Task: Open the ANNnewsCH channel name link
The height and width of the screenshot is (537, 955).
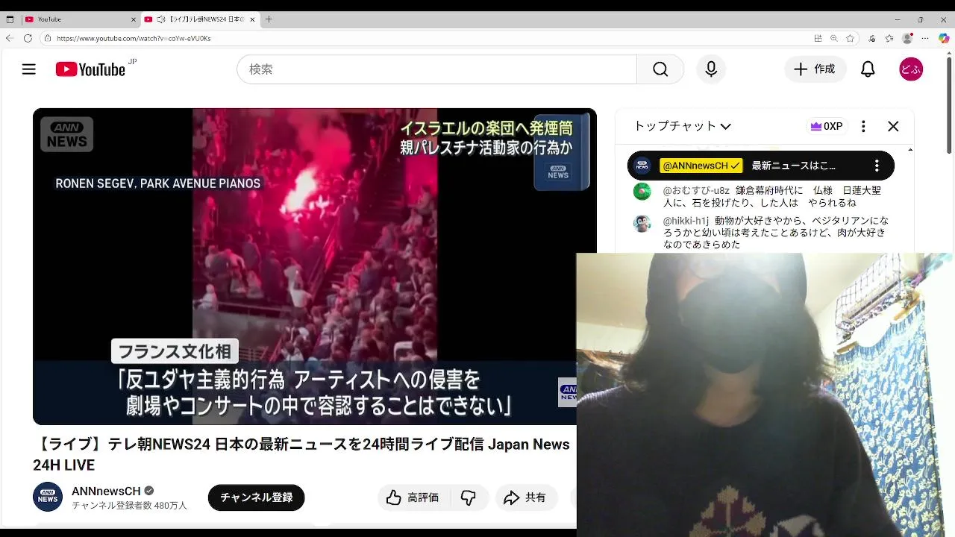Action: (x=106, y=492)
